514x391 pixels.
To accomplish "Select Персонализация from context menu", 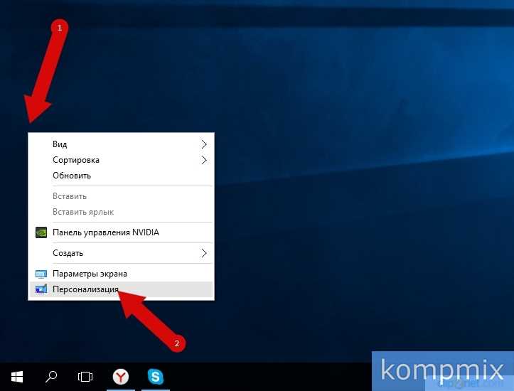I will point(122,289).
